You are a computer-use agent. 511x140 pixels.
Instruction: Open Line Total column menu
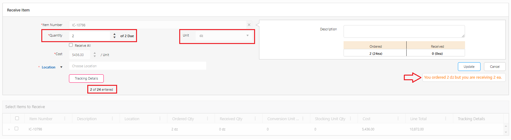[445, 119]
